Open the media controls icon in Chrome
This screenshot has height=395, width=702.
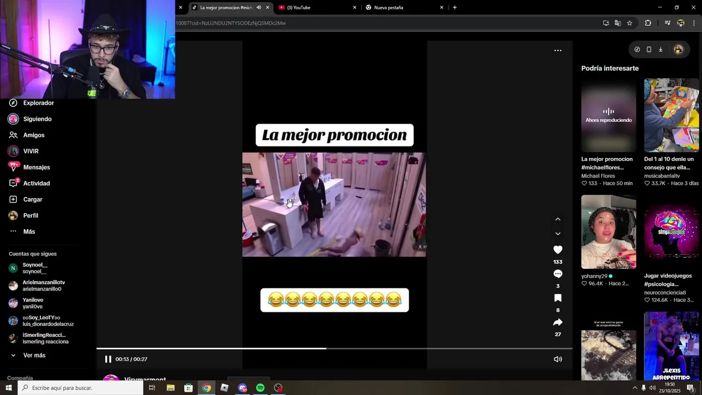[667, 23]
